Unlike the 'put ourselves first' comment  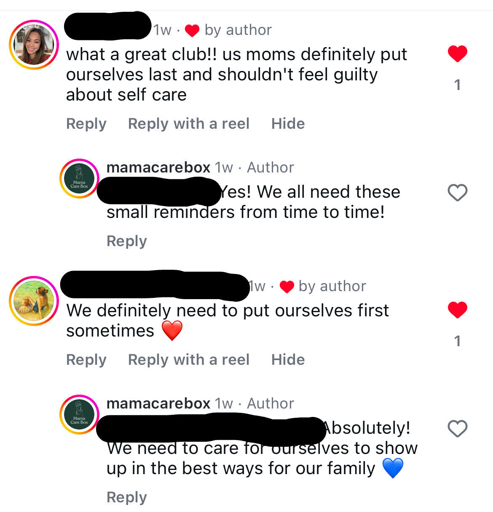click(x=457, y=310)
